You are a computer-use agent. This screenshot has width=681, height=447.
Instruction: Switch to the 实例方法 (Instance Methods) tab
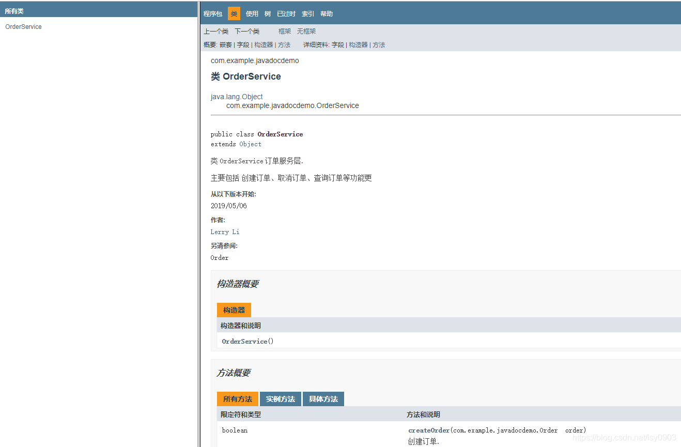pos(281,399)
